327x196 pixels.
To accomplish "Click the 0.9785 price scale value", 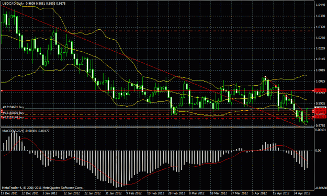I will [320, 125].
